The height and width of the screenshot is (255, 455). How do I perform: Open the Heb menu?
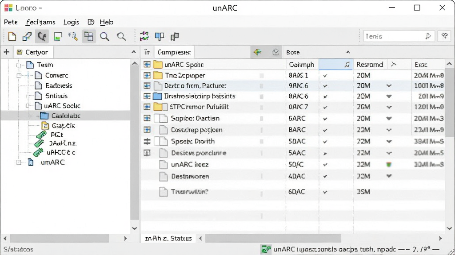click(107, 22)
